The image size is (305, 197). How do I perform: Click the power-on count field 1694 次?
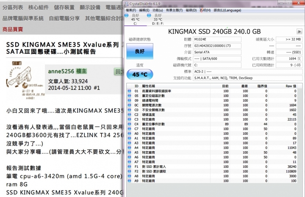(289, 59)
